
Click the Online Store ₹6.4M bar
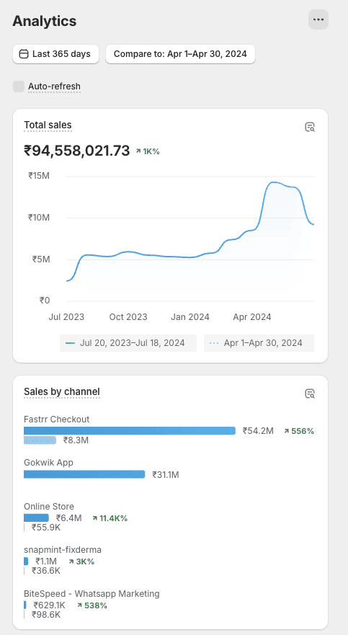(x=36, y=518)
